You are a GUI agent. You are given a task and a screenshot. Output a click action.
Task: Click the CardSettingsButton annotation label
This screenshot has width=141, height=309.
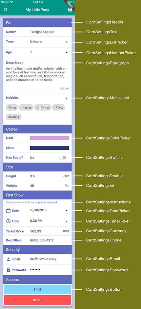pyautogui.click(x=104, y=290)
